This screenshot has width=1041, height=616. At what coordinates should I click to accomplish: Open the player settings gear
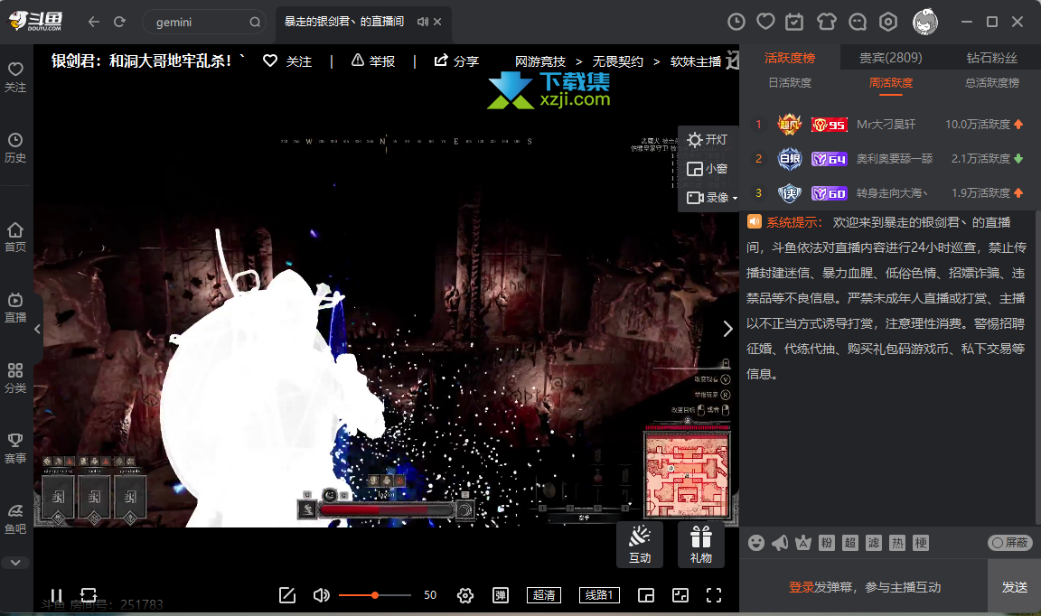click(465, 595)
